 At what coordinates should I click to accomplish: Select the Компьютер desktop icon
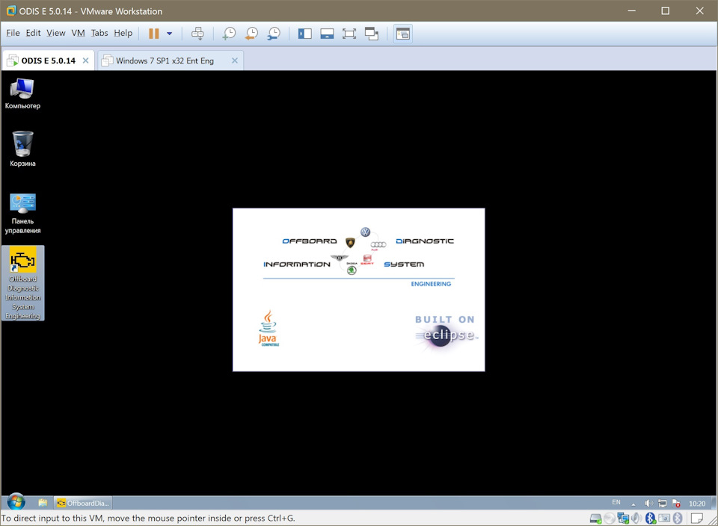tap(22, 93)
